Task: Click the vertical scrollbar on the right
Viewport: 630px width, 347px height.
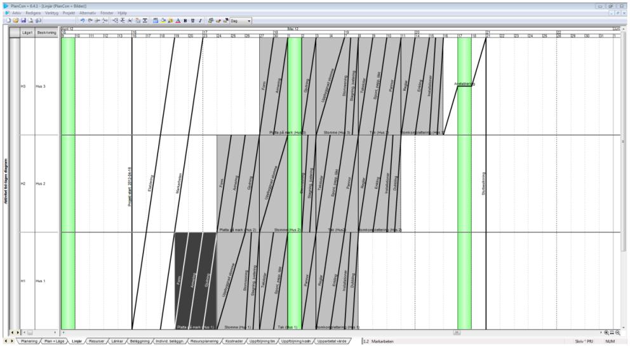Action: [624, 140]
